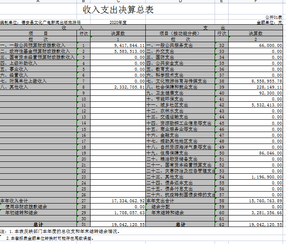Viewport: 286px width, 244px height.
Task: Select the amount 2,332,705.81
Action: pyautogui.click(x=130, y=87)
